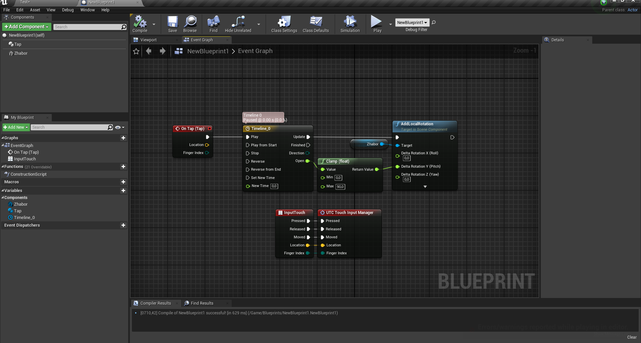
Task: Click the Play toolbar button
Action: click(377, 24)
